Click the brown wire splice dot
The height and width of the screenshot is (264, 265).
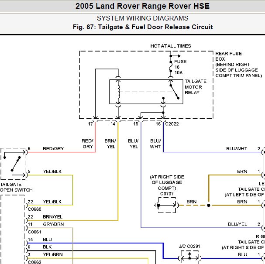click(209, 205)
